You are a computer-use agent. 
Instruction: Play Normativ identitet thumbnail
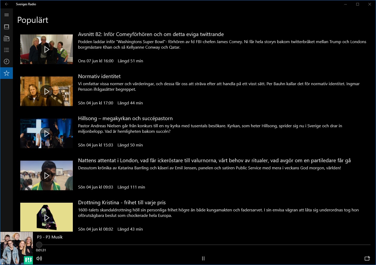(47, 91)
